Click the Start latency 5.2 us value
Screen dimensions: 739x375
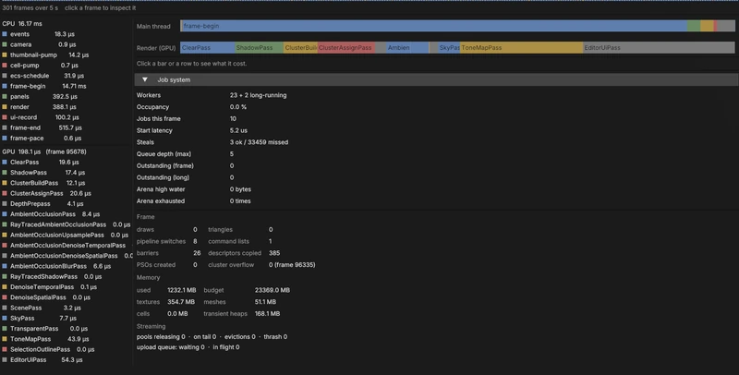point(238,130)
